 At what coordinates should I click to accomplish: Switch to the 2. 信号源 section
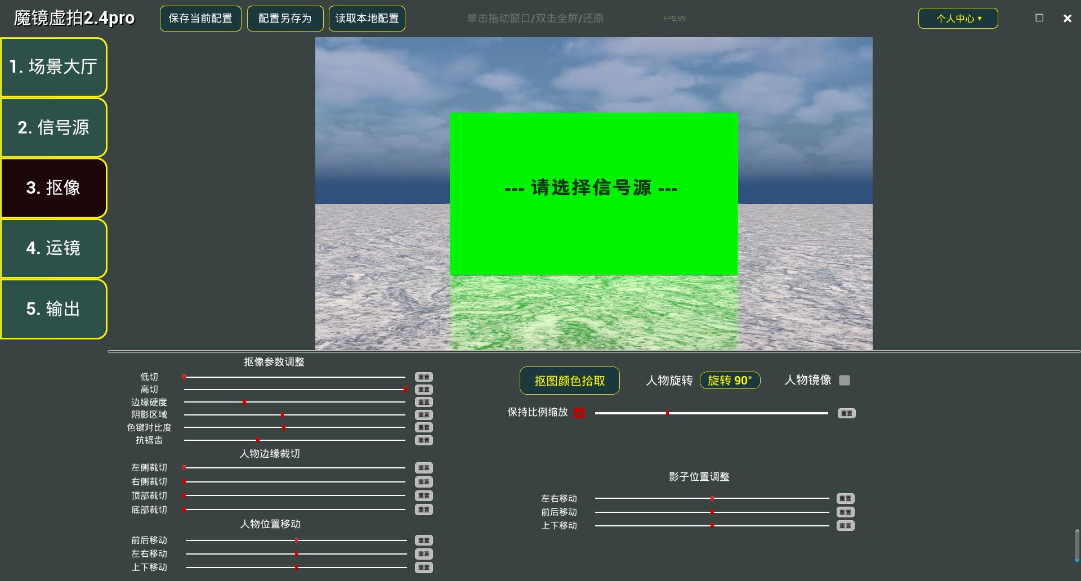[53, 128]
